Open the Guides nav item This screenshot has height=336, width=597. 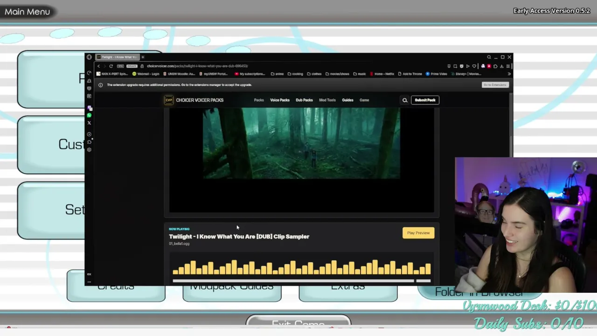pyautogui.click(x=347, y=100)
